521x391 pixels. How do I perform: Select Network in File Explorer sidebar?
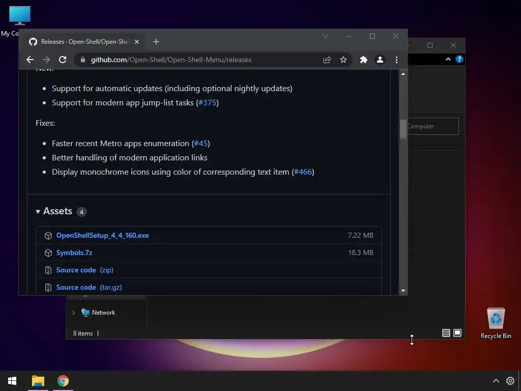[x=103, y=313]
